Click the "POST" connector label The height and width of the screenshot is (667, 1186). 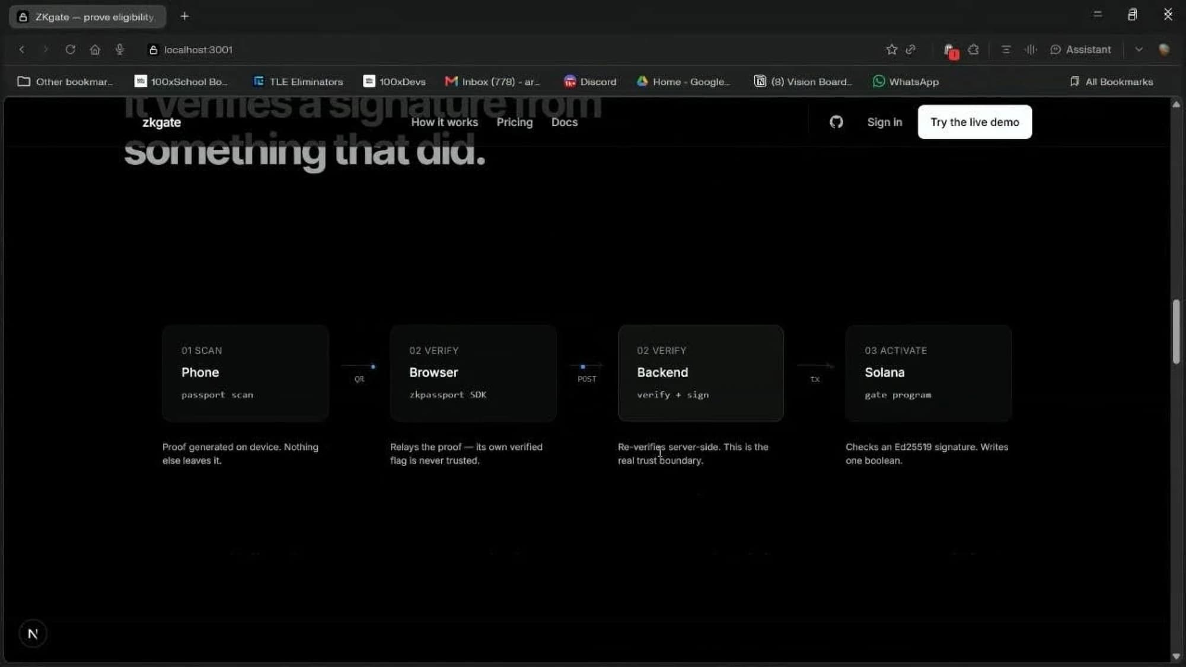point(587,379)
